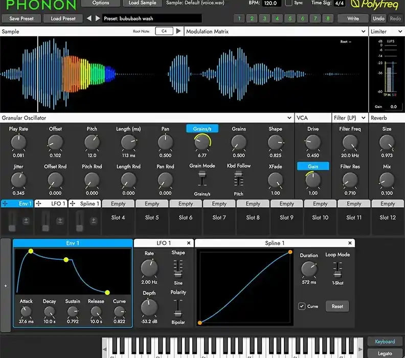Click the Env 1 Attack knob
The image size is (405, 358).
coord(26,312)
